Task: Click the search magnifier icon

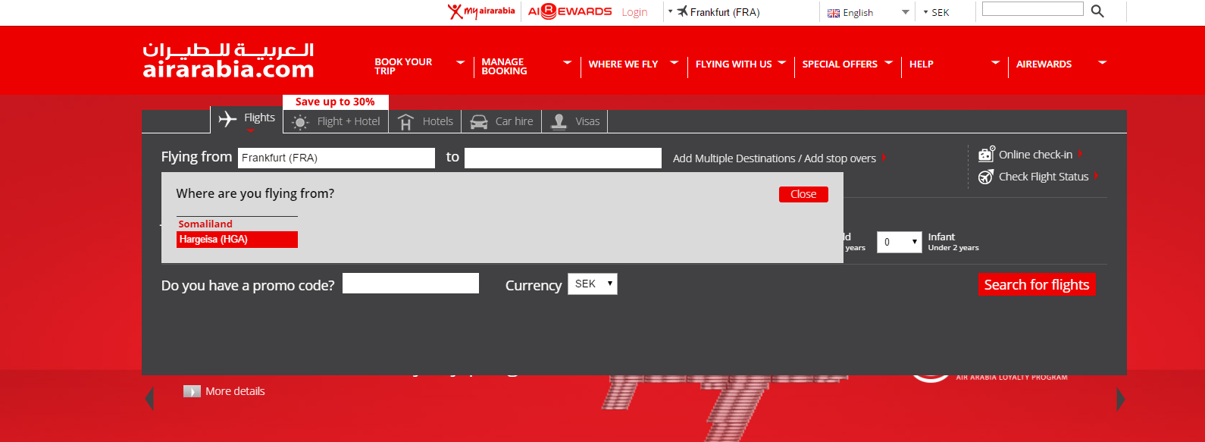Action: point(1097,11)
